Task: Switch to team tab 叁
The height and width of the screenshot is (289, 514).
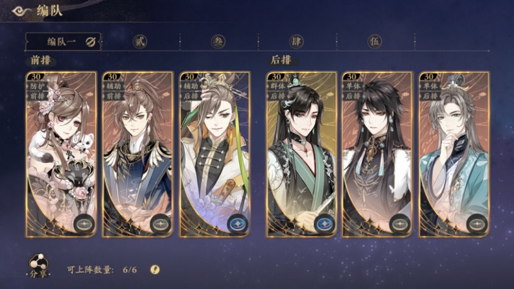Action: tap(218, 42)
